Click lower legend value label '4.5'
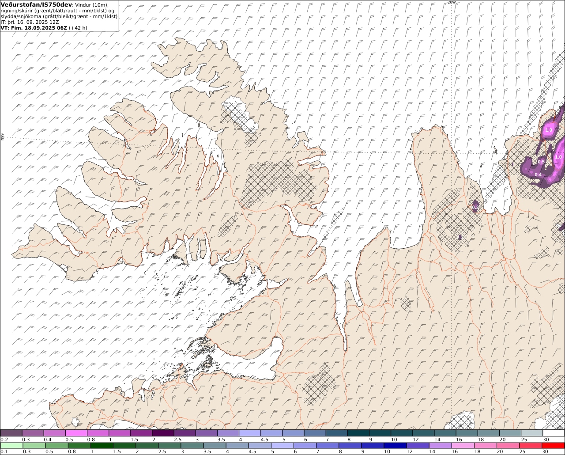The image size is (565, 455). click(252, 451)
